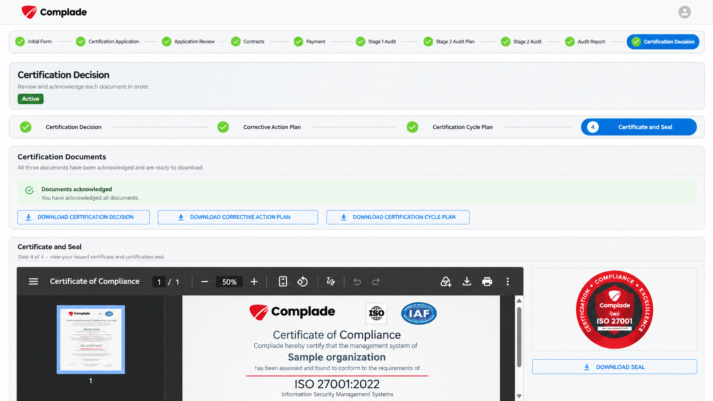Go to Stage 2 Audit Plan step
Image resolution: width=713 pixels, height=401 pixels.
[449, 41]
